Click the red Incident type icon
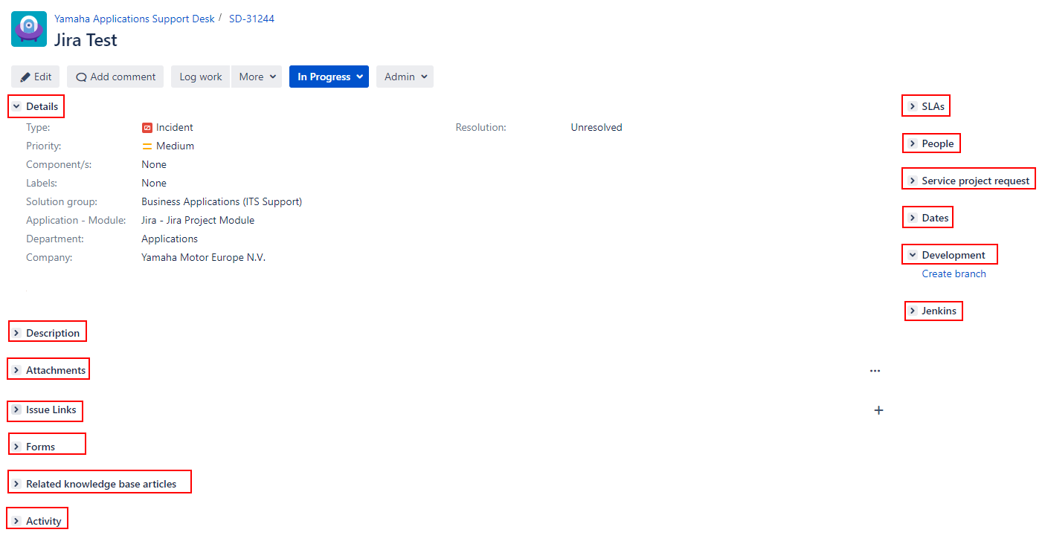1045x544 pixels. pos(147,128)
